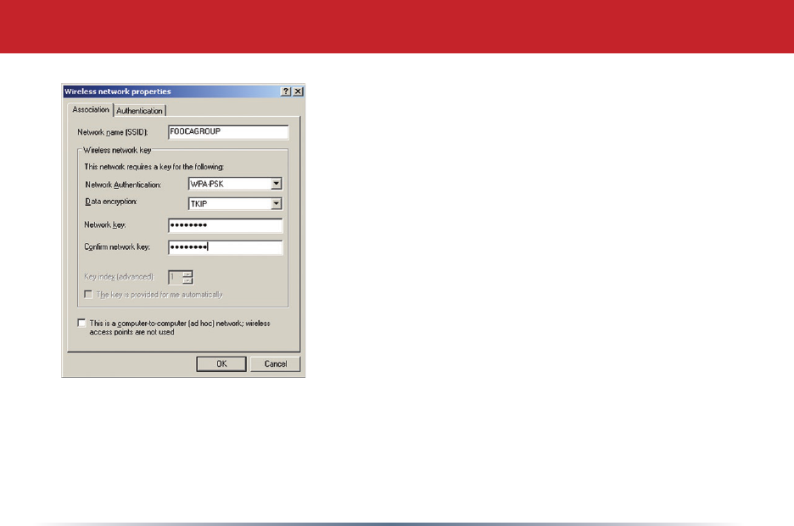
Task: Click the Cancel button
Action: [276, 364]
